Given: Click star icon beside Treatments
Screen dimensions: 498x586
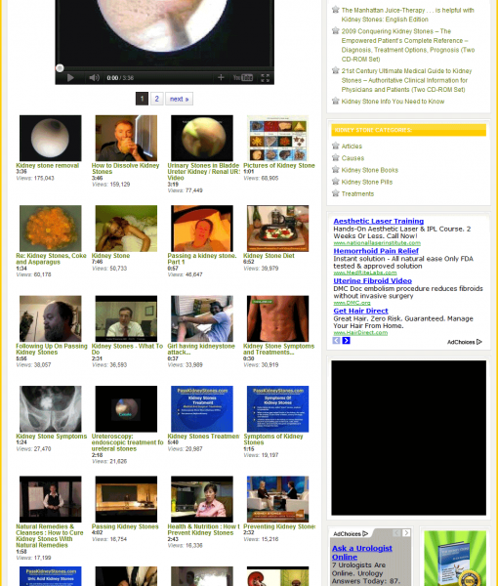Looking at the screenshot, I should tap(336, 192).
